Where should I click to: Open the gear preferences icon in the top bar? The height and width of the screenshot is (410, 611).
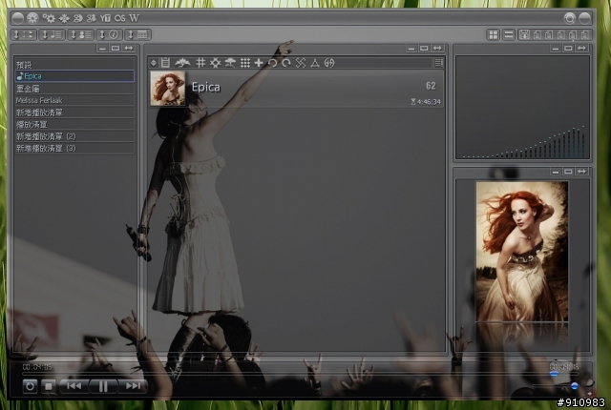pyautogui.click(x=49, y=18)
